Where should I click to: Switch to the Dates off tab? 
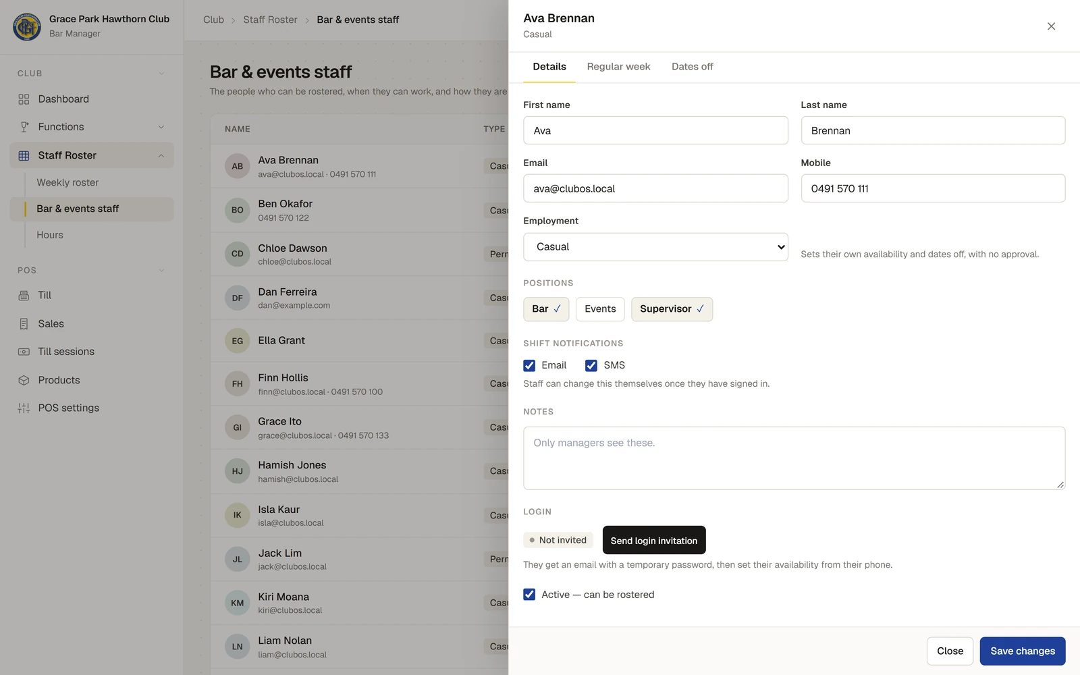(692, 67)
